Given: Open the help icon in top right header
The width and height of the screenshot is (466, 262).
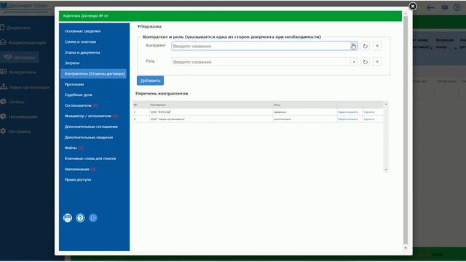Looking at the screenshot, I should (457, 8).
